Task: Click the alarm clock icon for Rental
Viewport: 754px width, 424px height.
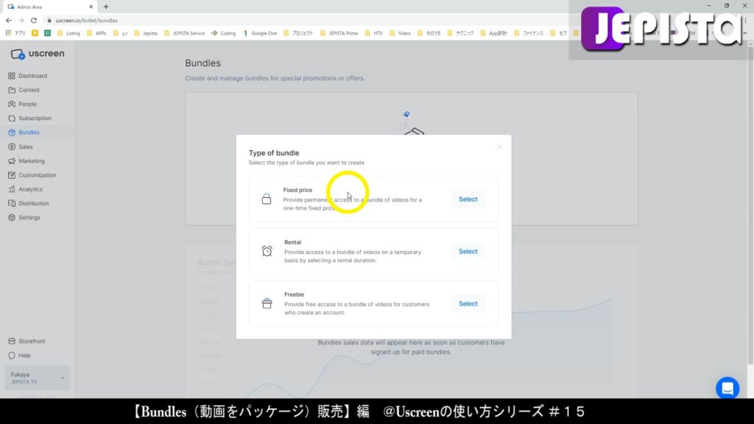Action: (267, 251)
